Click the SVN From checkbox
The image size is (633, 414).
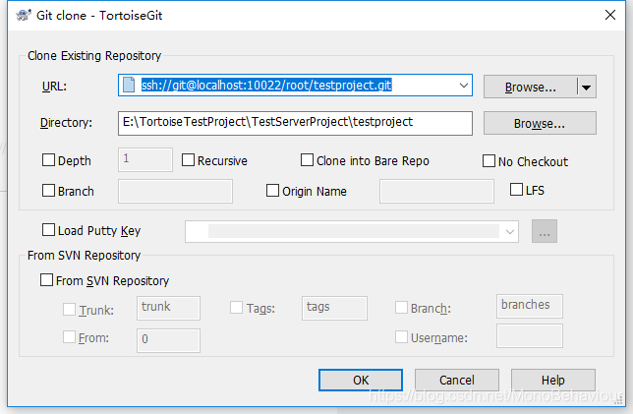pyautogui.click(x=69, y=337)
